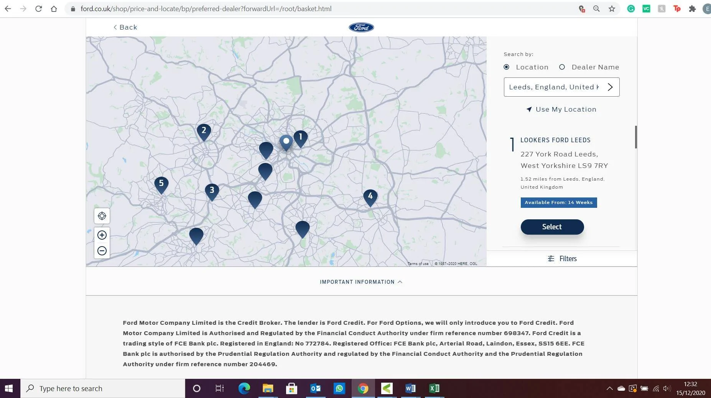The image size is (711, 398).
Task: Submit location search with arrow icon
Action: (x=610, y=87)
